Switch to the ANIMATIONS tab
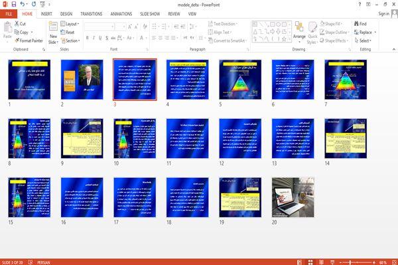This screenshot has height=265, width=398. 121,14
